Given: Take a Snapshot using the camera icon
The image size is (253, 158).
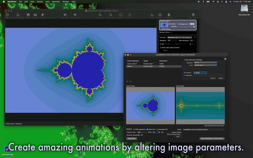Looking at the screenshot, I should point(35,15).
